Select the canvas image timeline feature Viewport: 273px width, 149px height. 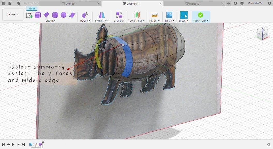tap(31, 144)
